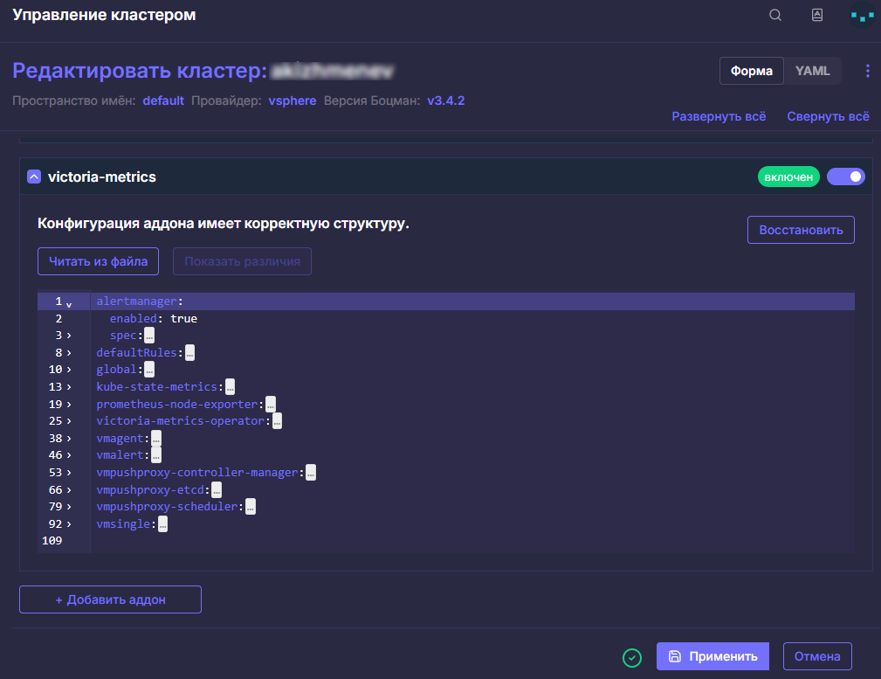
Task: Collapse the victoria-metrics addon panel
Action: [34, 177]
